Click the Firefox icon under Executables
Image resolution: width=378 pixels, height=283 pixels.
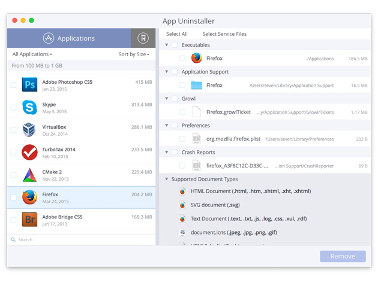coord(197,58)
